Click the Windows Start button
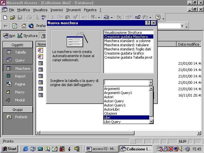Screen dimensions: 204x153 [x=9, y=149]
